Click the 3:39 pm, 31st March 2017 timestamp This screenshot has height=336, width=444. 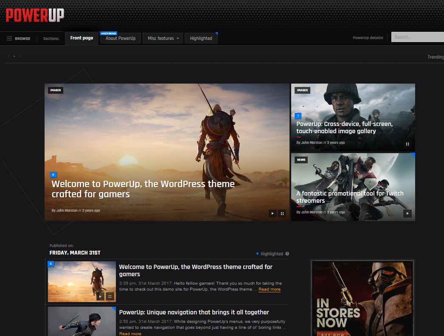click(146, 283)
